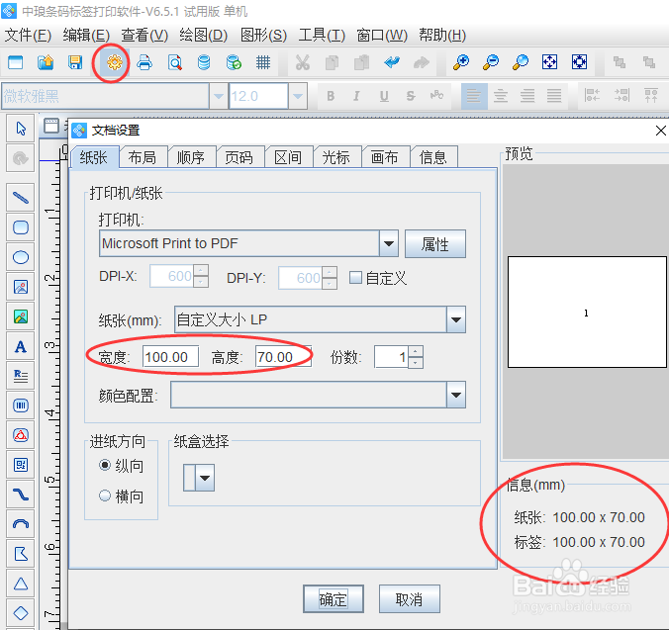The image size is (669, 630).
Task: Click the Print icon in toolbar
Action: click(144, 62)
